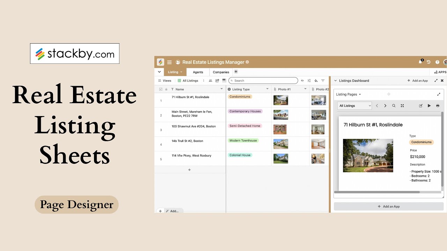This screenshot has height=251, width=447.
Task: Click Add an App in dashboard header
Action: (418, 81)
